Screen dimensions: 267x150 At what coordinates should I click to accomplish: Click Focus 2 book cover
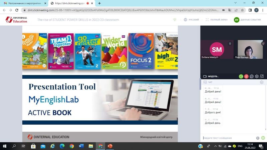(x=141, y=51)
